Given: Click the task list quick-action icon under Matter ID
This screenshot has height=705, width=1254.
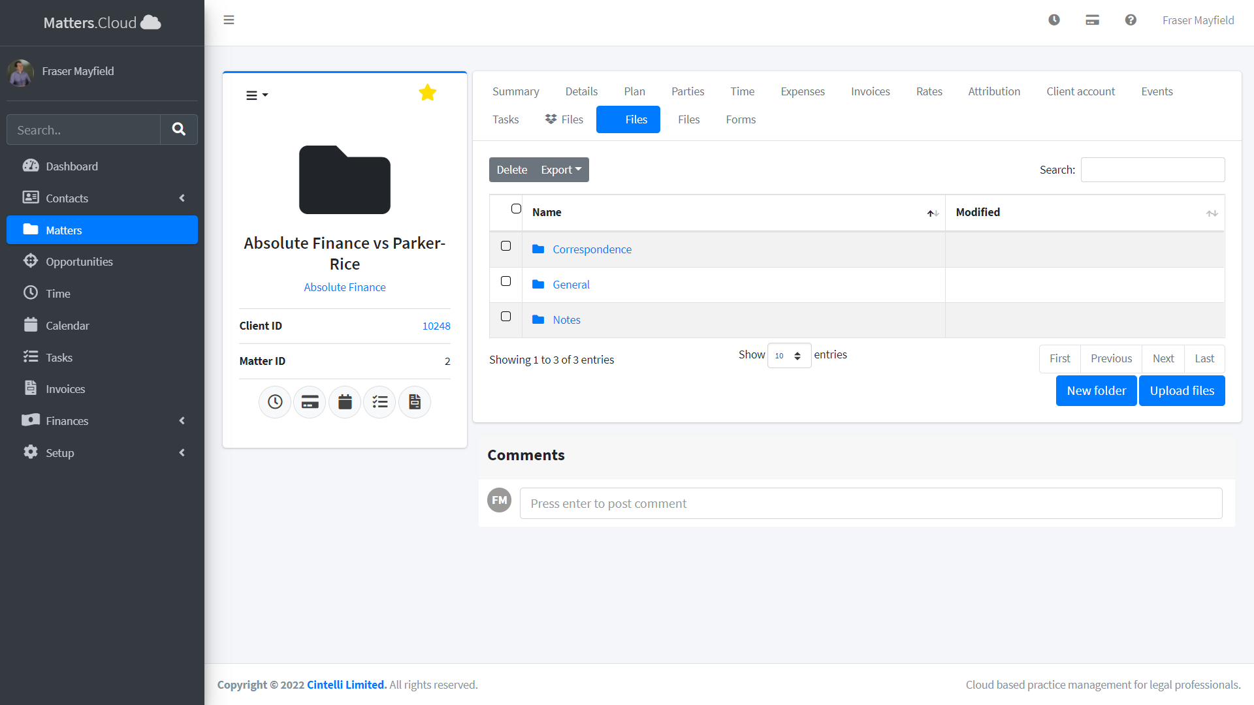Looking at the screenshot, I should [x=379, y=402].
